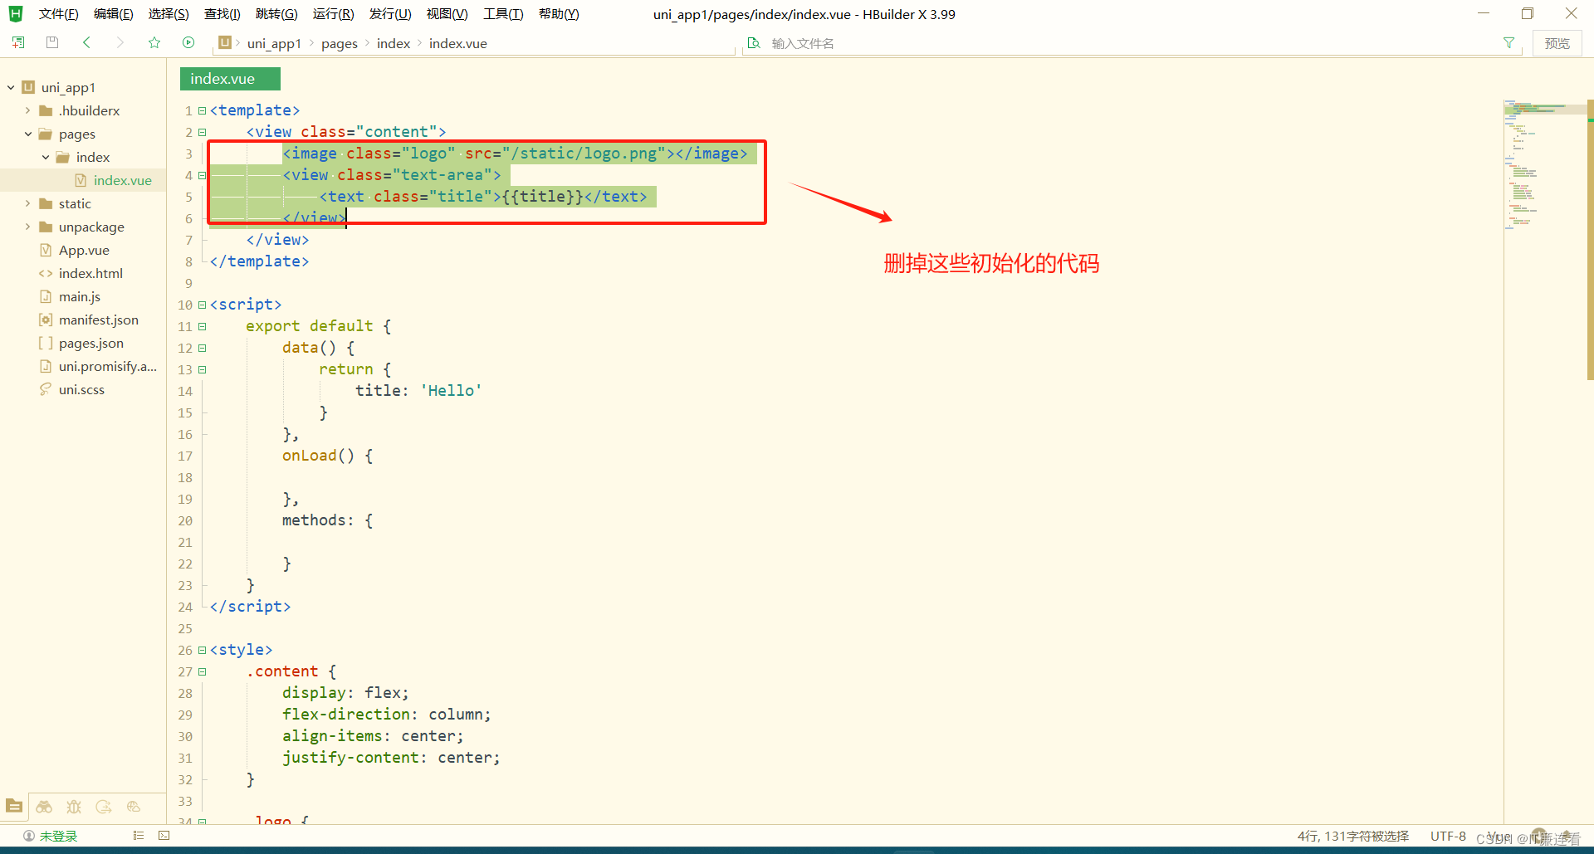Expand the static folder
Viewport: 1594px width, 854px height.
point(28,203)
